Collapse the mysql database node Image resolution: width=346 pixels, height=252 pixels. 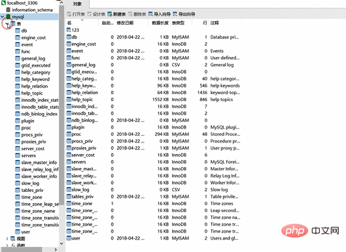3,17
